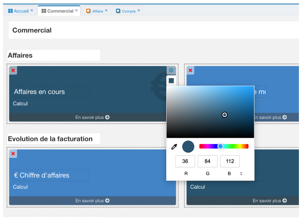Open widget settings with the gear icon
Image resolution: width=301 pixels, height=223 pixels.
pyautogui.click(x=171, y=70)
